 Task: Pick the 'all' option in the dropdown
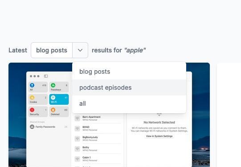[129, 103]
